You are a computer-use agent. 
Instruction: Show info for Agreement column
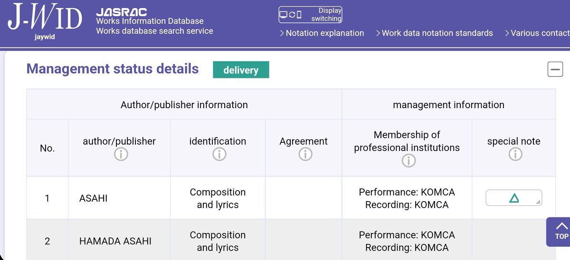305,154
